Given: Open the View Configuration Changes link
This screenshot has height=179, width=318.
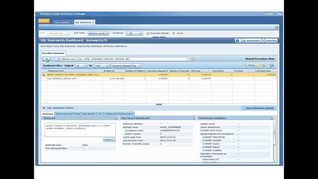Looking at the screenshot, I should 259,108.
